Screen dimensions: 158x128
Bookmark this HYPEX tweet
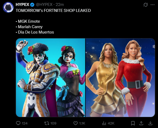coord(133,123)
